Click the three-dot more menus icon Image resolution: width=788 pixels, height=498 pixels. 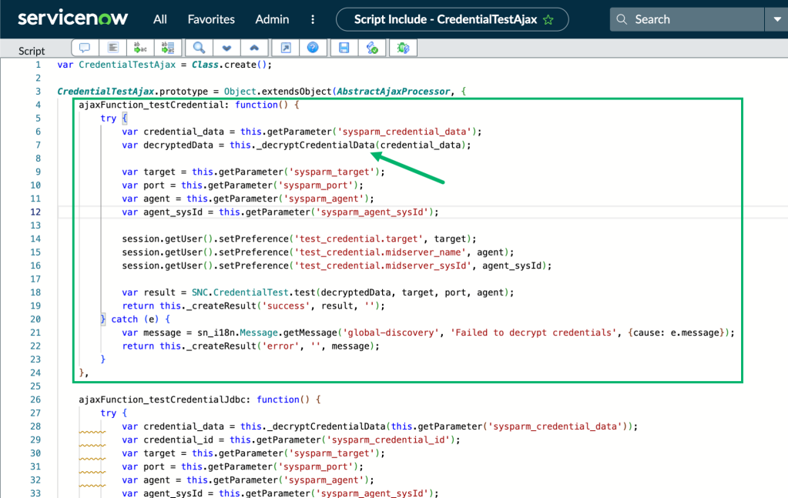(x=313, y=19)
